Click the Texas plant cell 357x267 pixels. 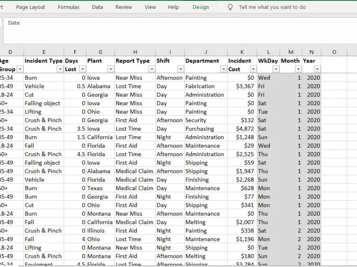tap(100, 188)
